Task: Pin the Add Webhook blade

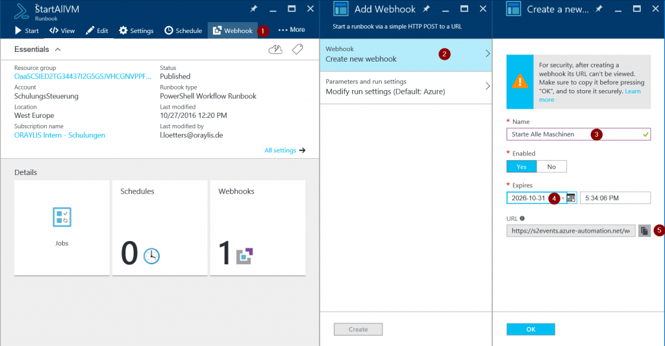Action: coord(426,8)
